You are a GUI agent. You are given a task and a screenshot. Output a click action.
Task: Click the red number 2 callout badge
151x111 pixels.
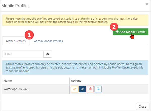(114, 26)
